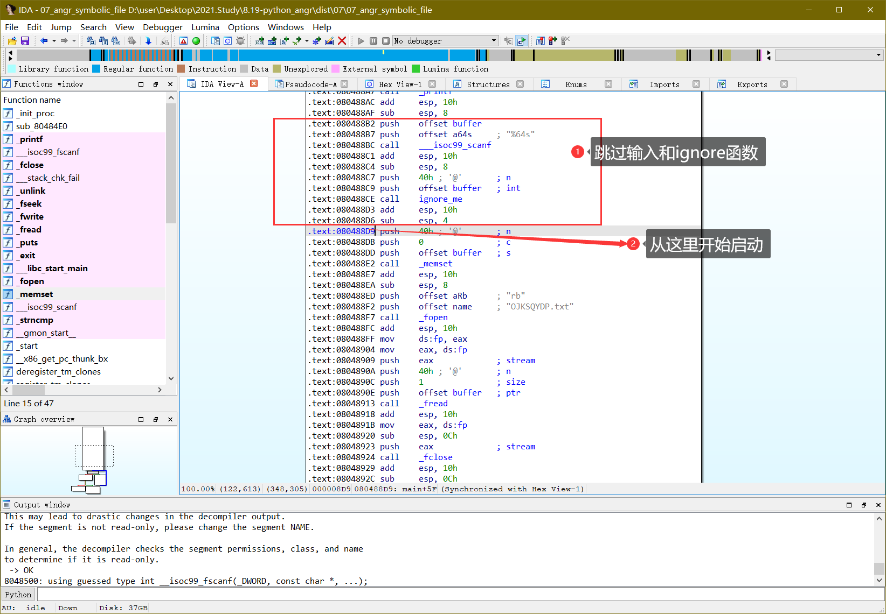The height and width of the screenshot is (614, 886).
Task: Click the Instruction color swatch in the legend
Action: (x=181, y=69)
